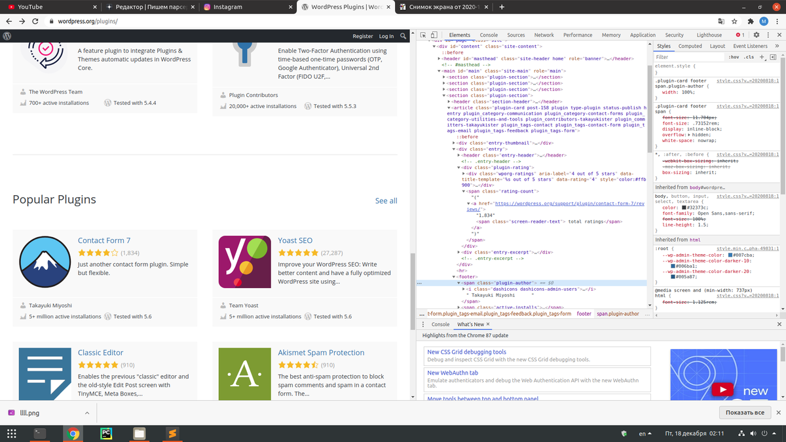Viewport: 786px width, 442px height.
Task: Open Sublime Text from the taskbar
Action: [172, 433]
